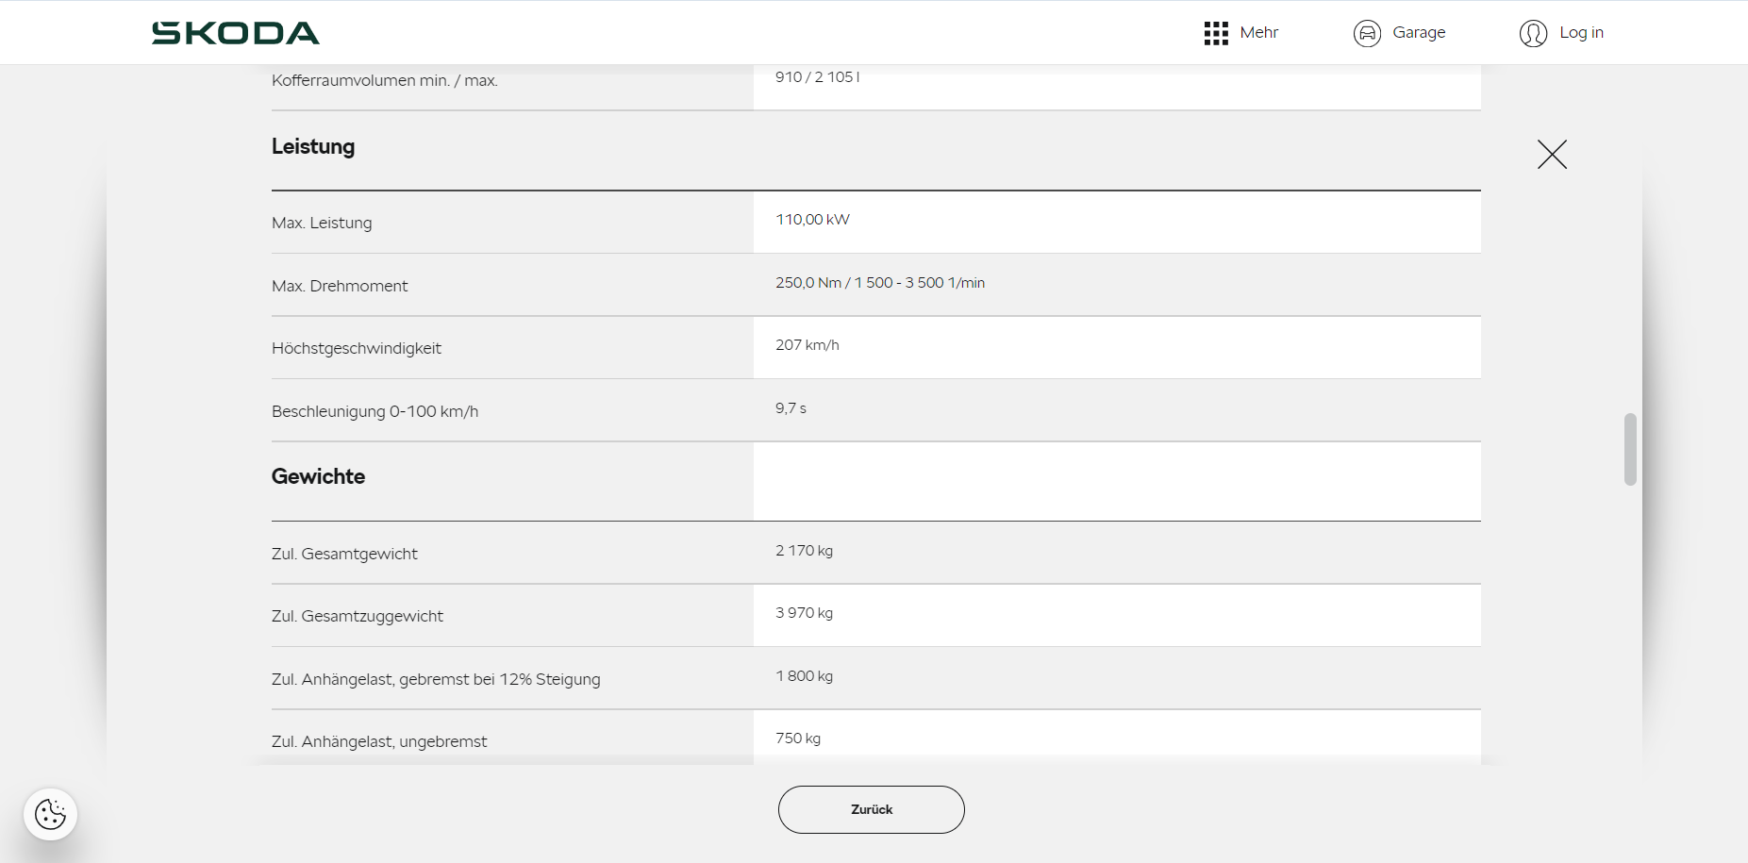This screenshot has width=1748, height=863.
Task: Select the 1 800 kg Anhängelast value
Action: coord(804,676)
